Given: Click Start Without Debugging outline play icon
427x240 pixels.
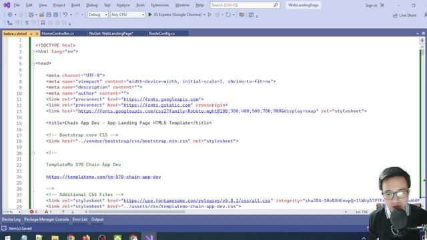Looking at the screenshot, I should pos(209,15).
